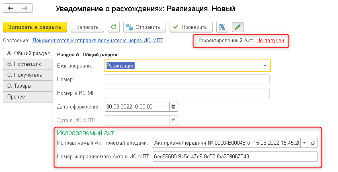Click the green refresh icon button
The width and height of the screenshot is (338, 172).
point(114,27)
